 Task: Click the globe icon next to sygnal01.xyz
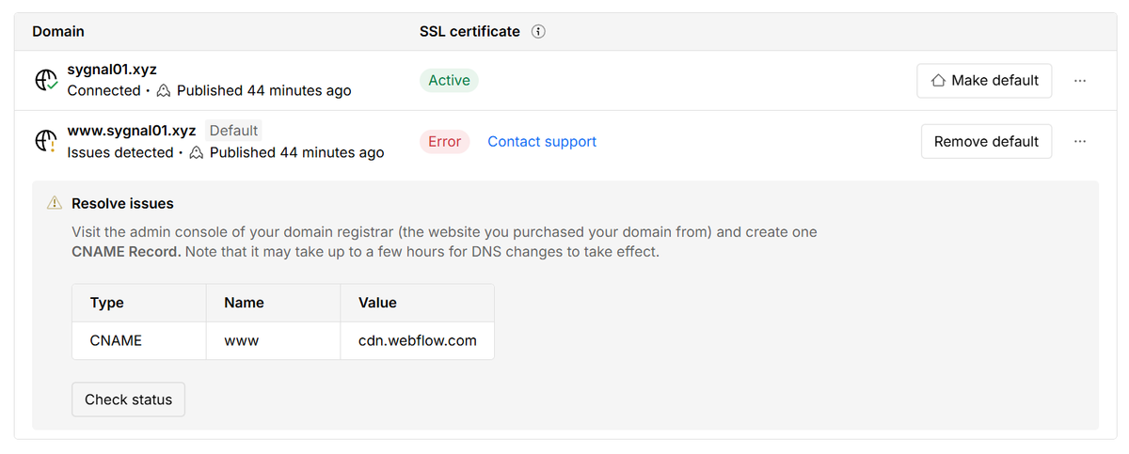[46, 81]
